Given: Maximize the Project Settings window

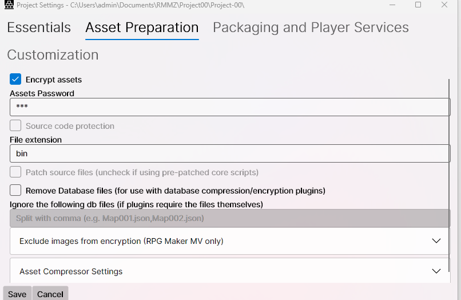Looking at the screenshot, I should click(418, 5).
